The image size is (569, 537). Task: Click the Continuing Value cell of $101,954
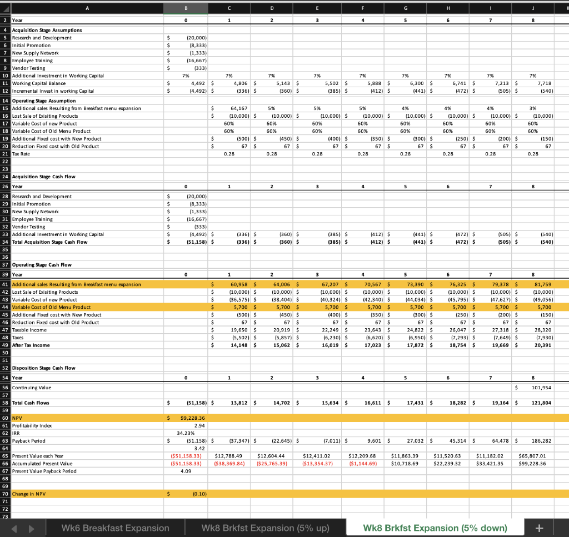pos(532,388)
